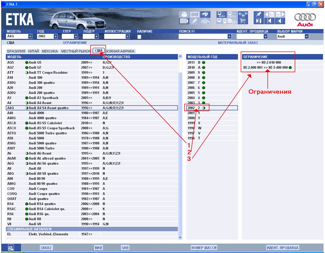This screenshot has height=253, width=325.
Task: Open the binoculars search tool
Action: [205, 14]
